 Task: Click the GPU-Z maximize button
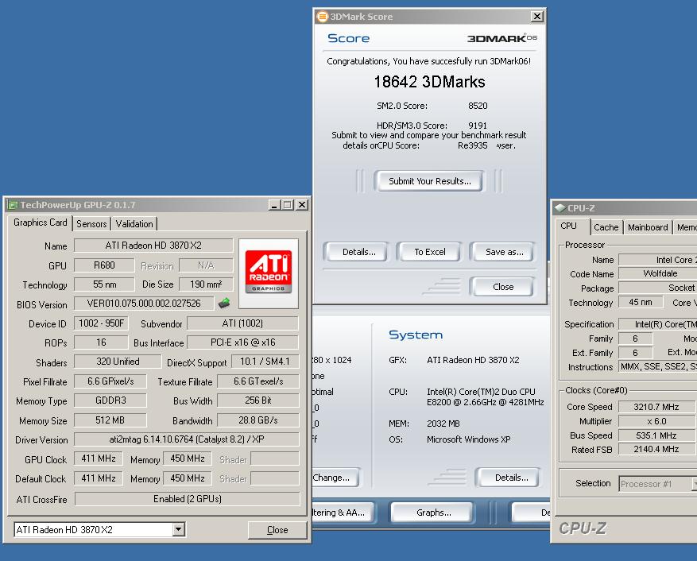[x=288, y=205]
